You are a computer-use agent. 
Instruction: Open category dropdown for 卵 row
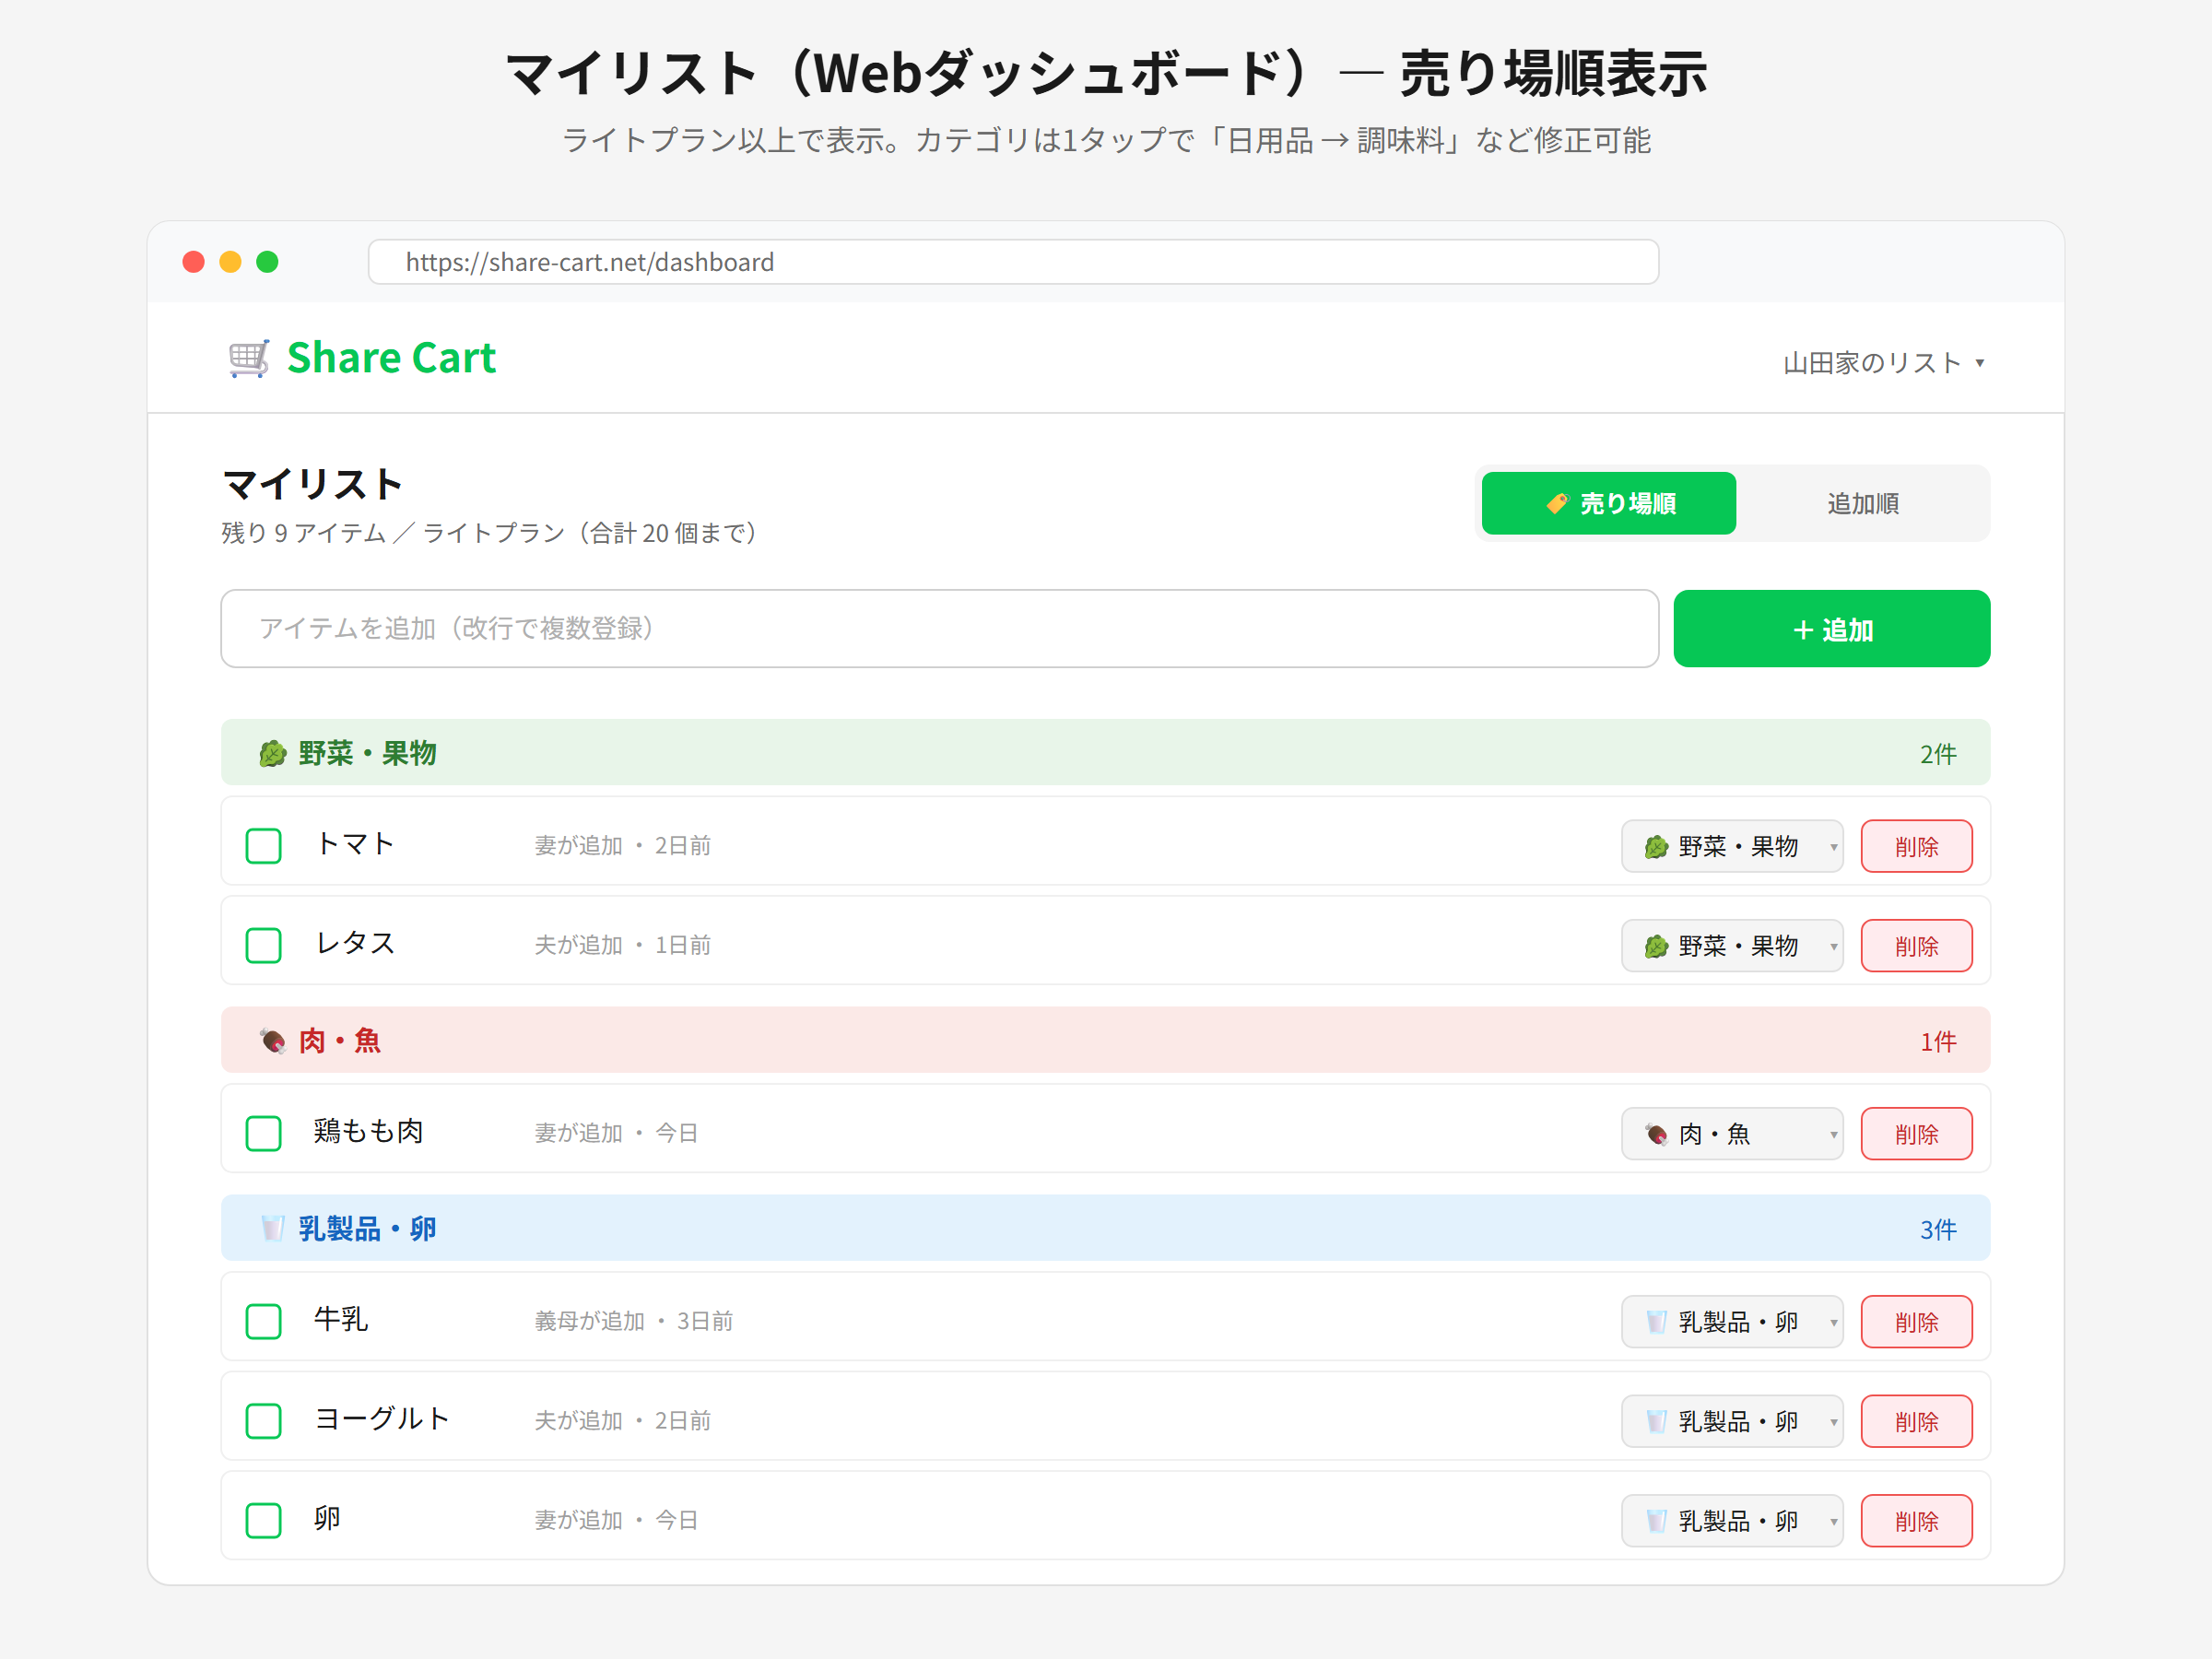[x=1732, y=1520]
